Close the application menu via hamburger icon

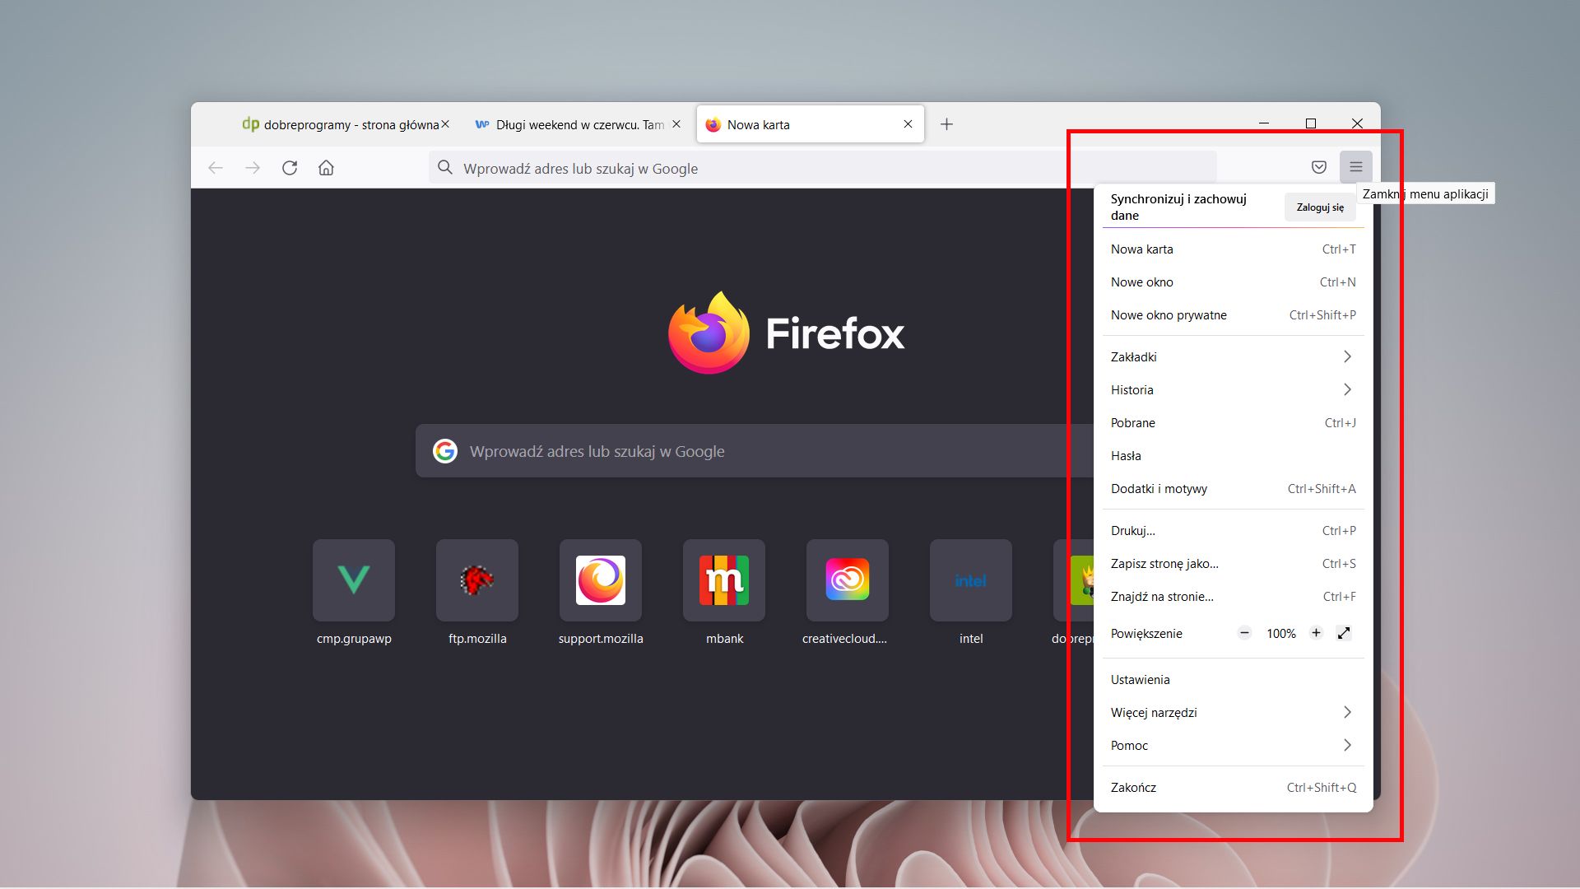click(1355, 167)
